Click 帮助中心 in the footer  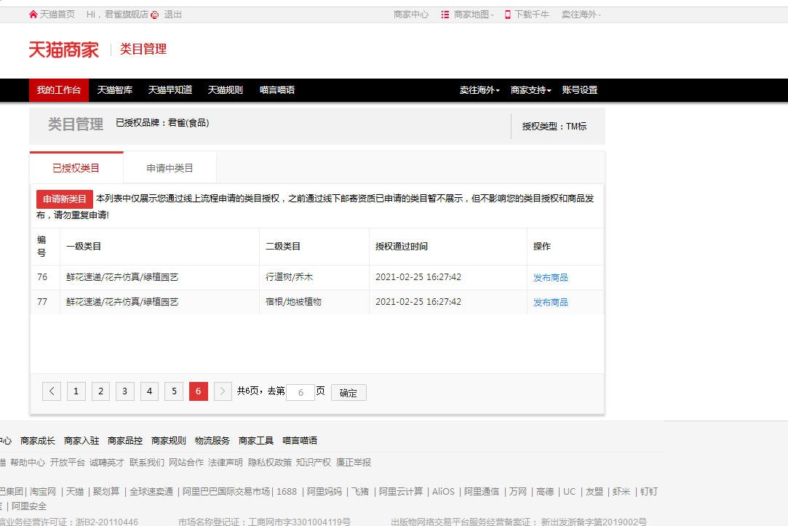(28, 462)
